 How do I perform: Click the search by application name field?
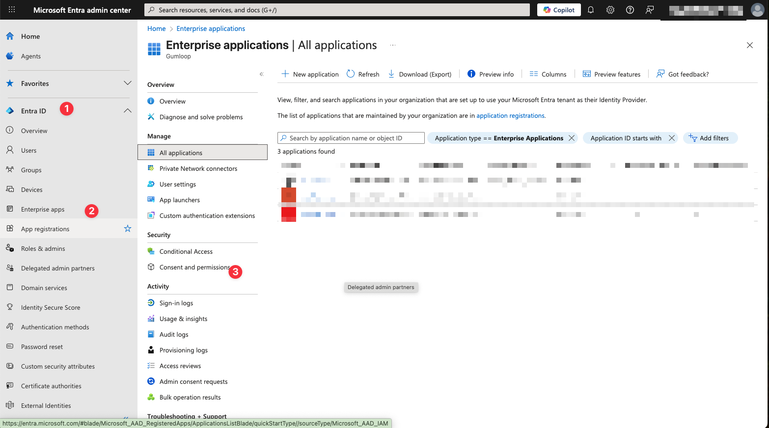(351, 138)
